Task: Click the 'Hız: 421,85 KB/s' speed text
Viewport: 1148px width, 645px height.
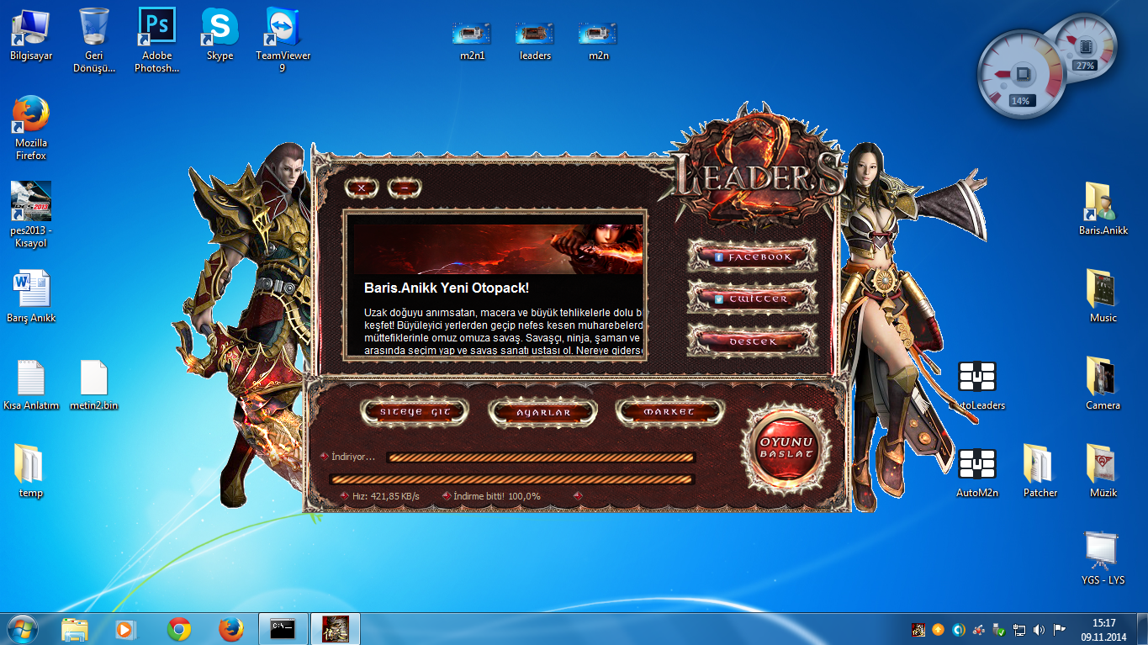Action: 385,496
